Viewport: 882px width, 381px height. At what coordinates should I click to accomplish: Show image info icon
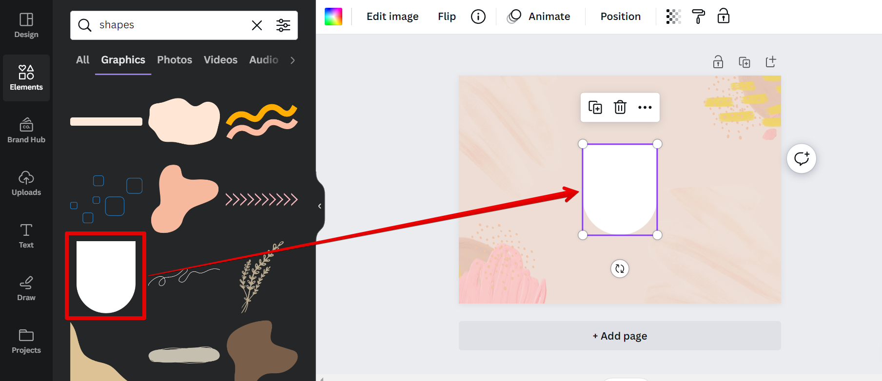(x=478, y=17)
